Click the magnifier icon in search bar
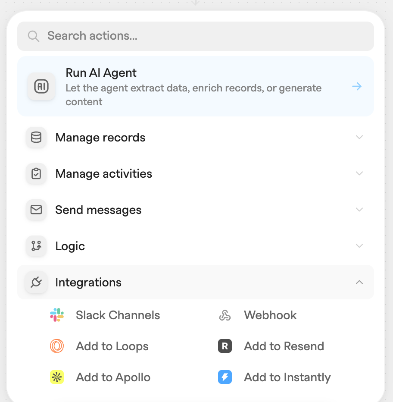393x402 pixels. pyautogui.click(x=34, y=36)
